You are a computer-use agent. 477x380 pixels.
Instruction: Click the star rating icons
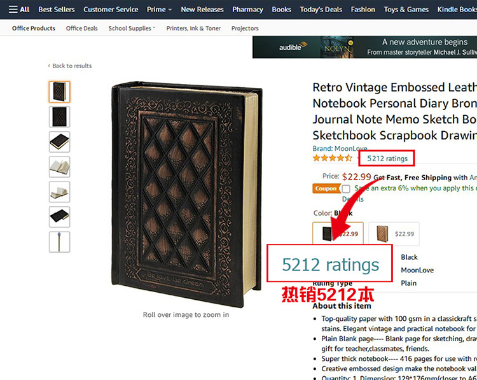click(332, 158)
